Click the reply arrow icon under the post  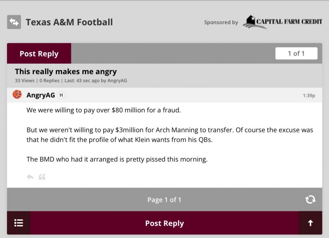[x=30, y=177]
